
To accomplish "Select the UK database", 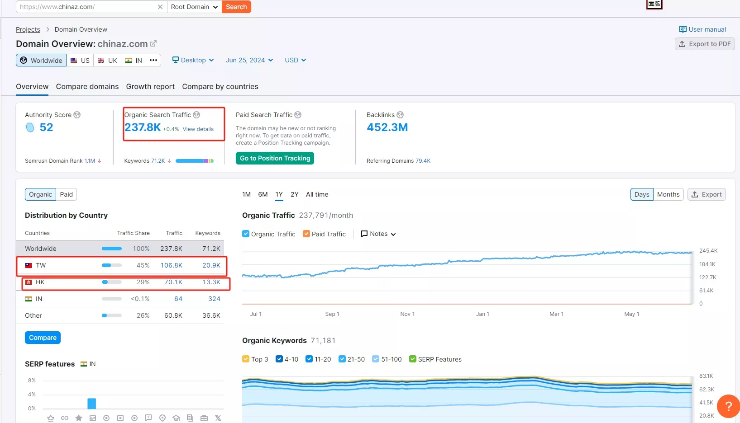I will click(107, 60).
